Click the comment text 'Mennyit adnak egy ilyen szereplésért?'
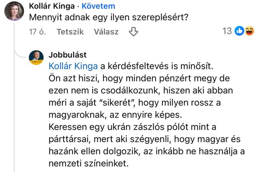This screenshot has width=259, height=172. point(109,17)
